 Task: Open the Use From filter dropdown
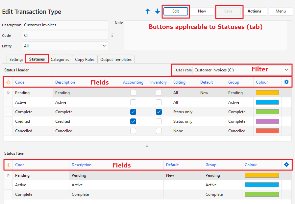(241, 70)
